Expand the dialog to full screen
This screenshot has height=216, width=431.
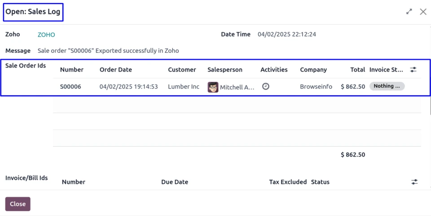(409, 12)
